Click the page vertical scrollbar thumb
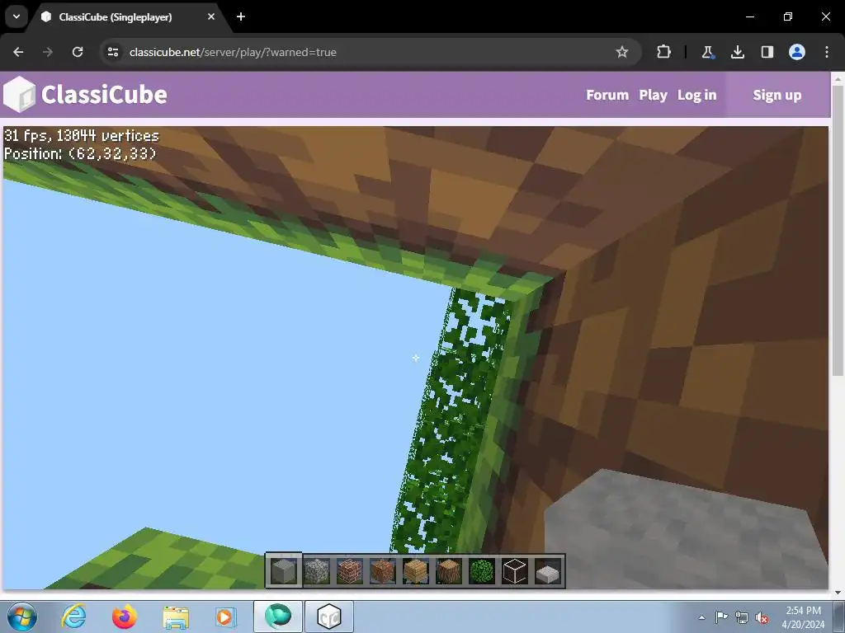Image resolution: width=845 pixels, height=633 pixels. click(x=838, y=230)
